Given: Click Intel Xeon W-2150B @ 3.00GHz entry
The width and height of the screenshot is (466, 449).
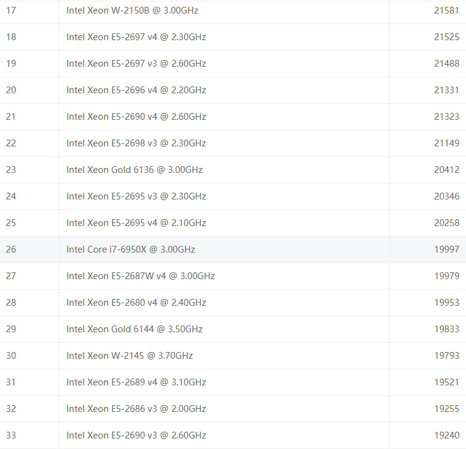Looking at the screenshot, I should tap(132, 10).
